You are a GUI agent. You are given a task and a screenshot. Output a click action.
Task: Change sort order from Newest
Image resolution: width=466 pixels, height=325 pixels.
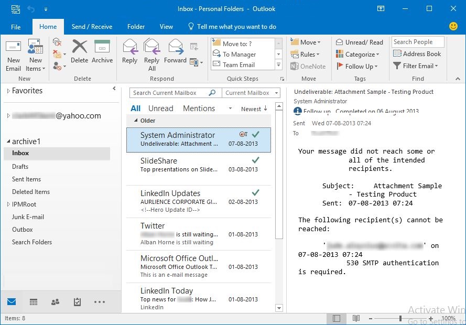254,109
